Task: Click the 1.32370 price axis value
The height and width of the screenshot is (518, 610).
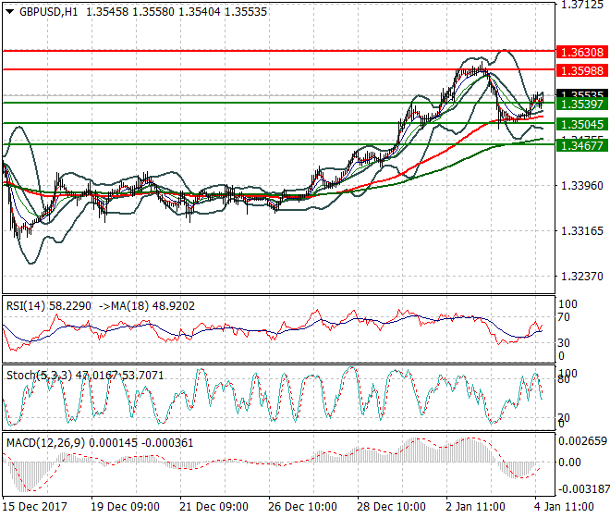Action: pyautogui.click(x=582, y=277)
